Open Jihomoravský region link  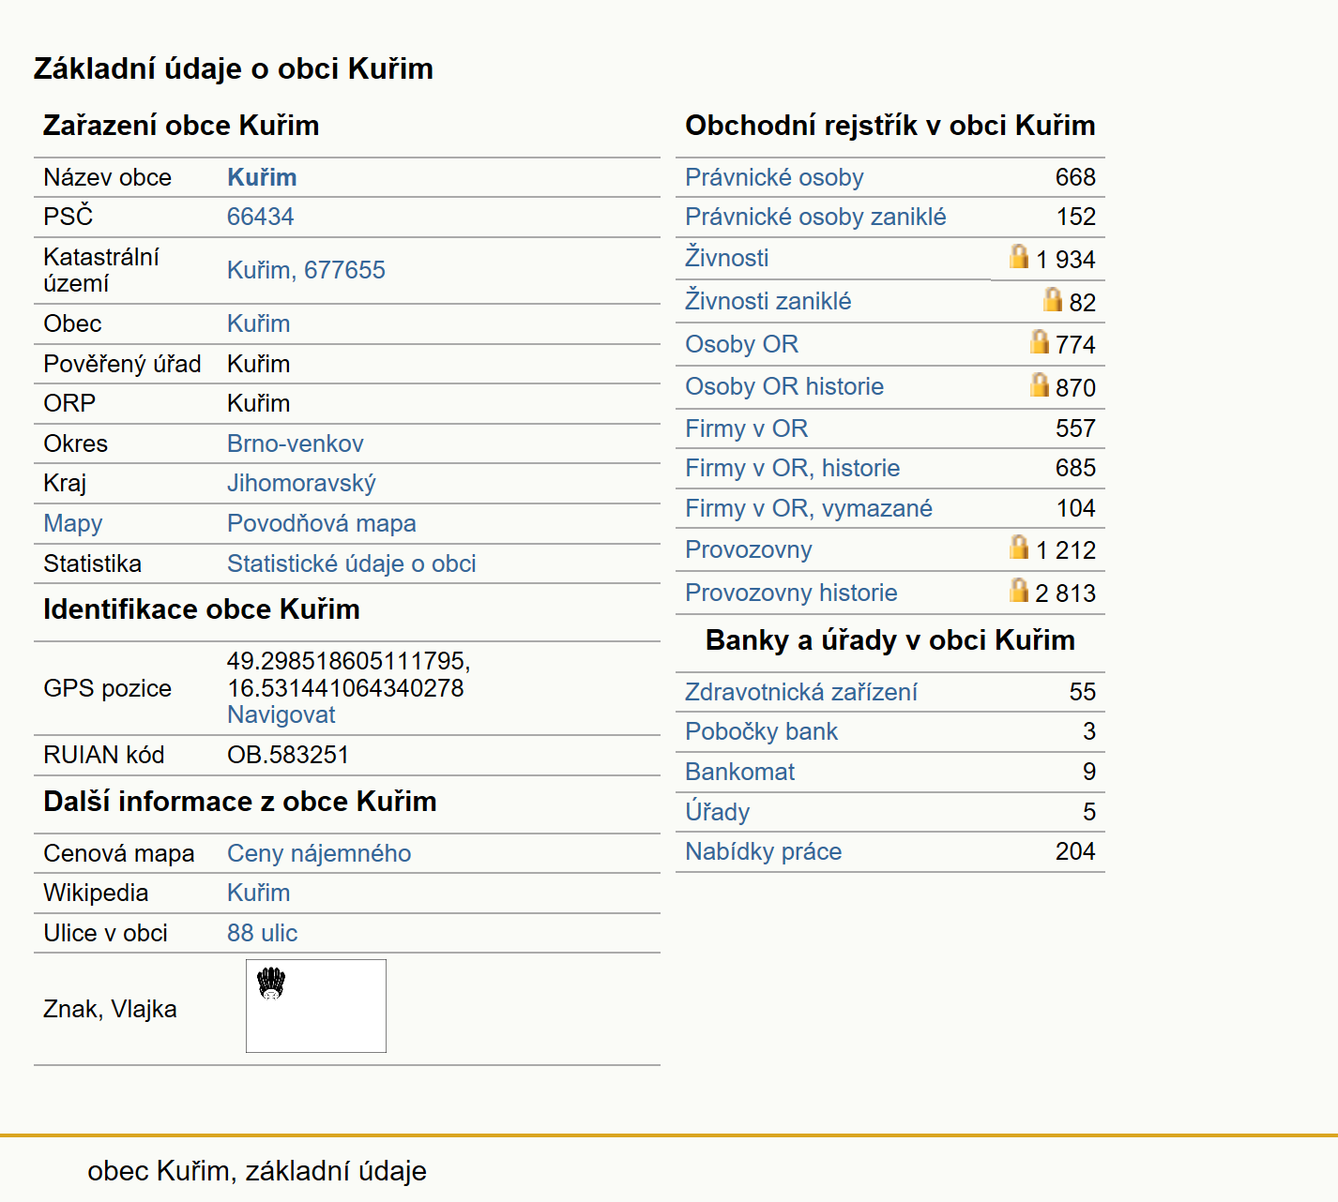point(301,483)
